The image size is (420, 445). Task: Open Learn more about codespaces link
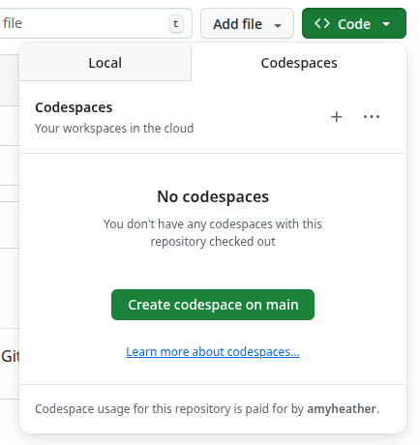pyautogui.click(x=213, y=352)
